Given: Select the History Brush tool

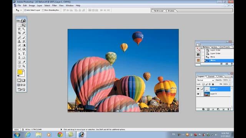Looking at the screenshot, I should [24, 41].
